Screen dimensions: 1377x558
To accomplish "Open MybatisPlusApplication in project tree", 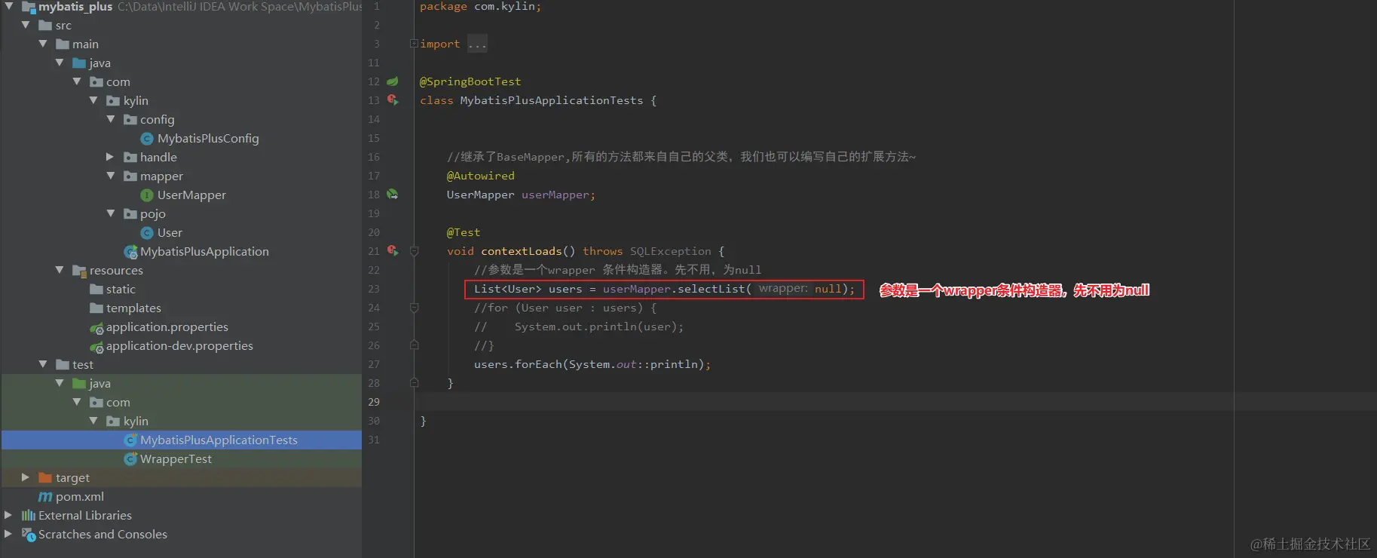I will (204, 252).
